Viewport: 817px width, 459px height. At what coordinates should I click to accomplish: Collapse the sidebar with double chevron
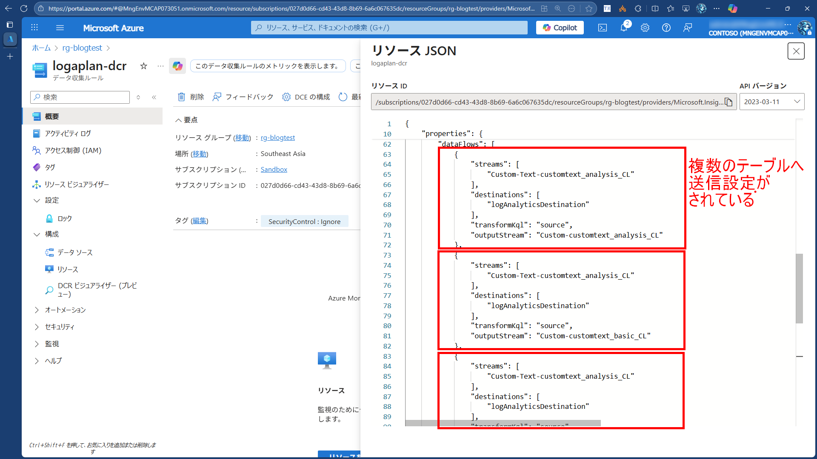[154, 97]
